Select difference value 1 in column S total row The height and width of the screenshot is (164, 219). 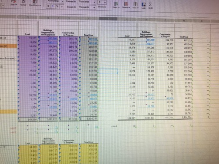[x=209, y=117]
